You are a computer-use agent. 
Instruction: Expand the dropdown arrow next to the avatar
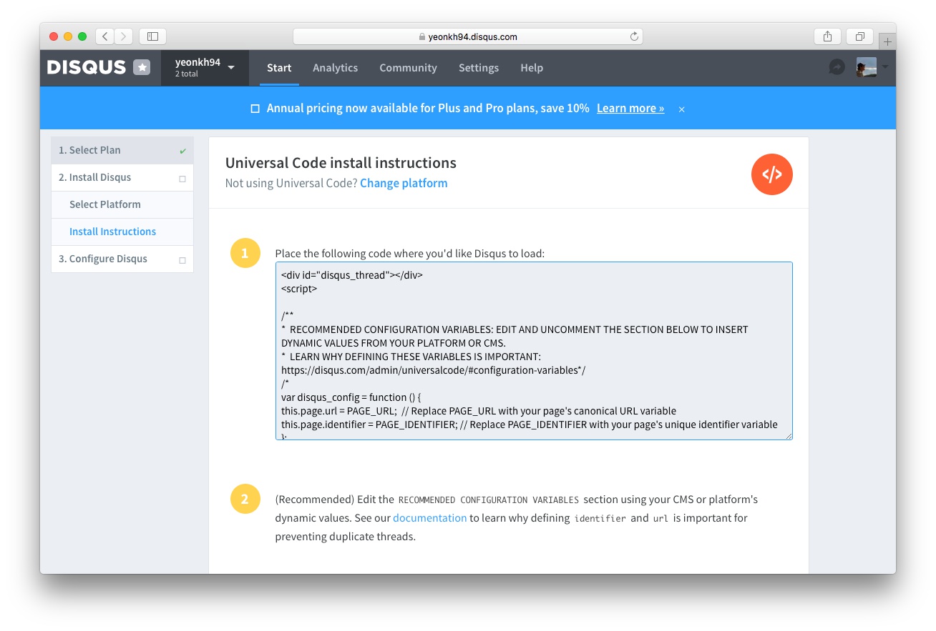(885, 67)
